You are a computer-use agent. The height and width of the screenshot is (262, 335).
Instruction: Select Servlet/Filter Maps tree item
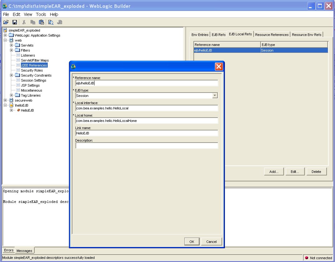(x=35, y=60)
